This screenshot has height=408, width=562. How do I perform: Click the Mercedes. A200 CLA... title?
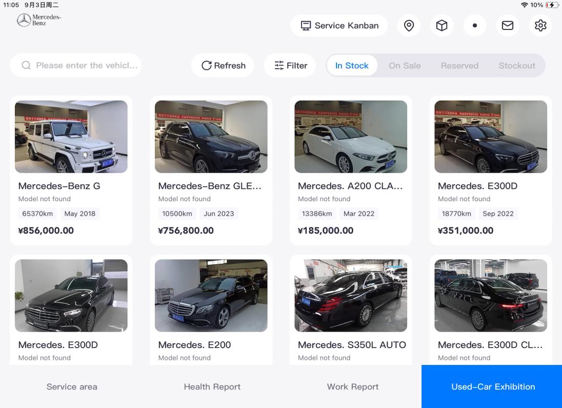tap(350, 186)
